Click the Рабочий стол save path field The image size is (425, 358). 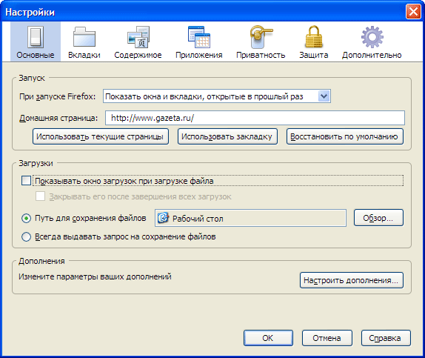tap(250, 218)
